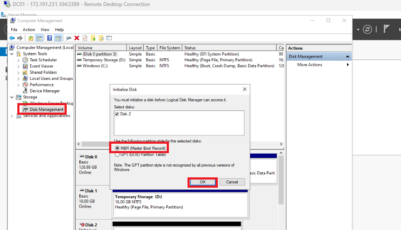Open the Help menu

coord(59,29)
